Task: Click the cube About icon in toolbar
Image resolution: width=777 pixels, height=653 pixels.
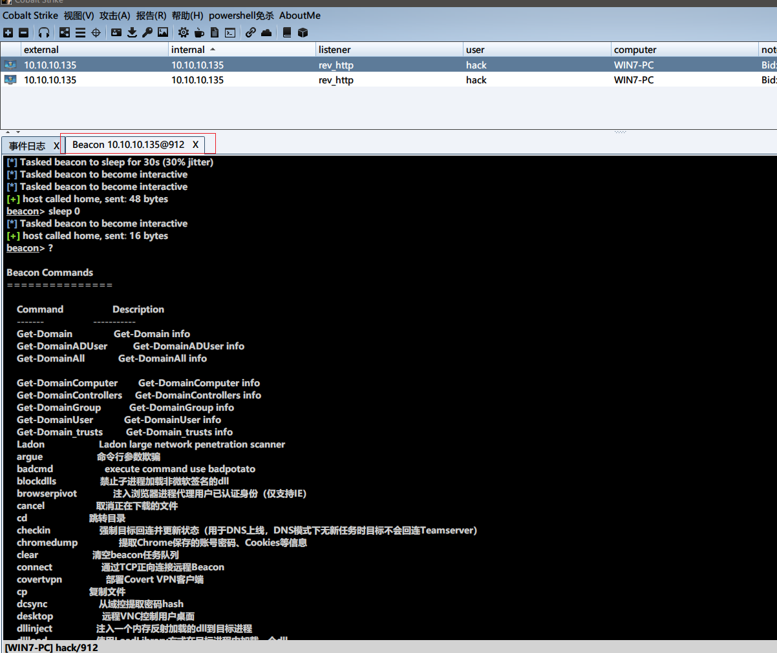Action: pyautogui.click(x=303, y=32)
